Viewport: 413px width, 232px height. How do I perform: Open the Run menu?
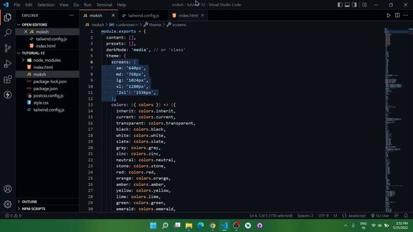88,5
